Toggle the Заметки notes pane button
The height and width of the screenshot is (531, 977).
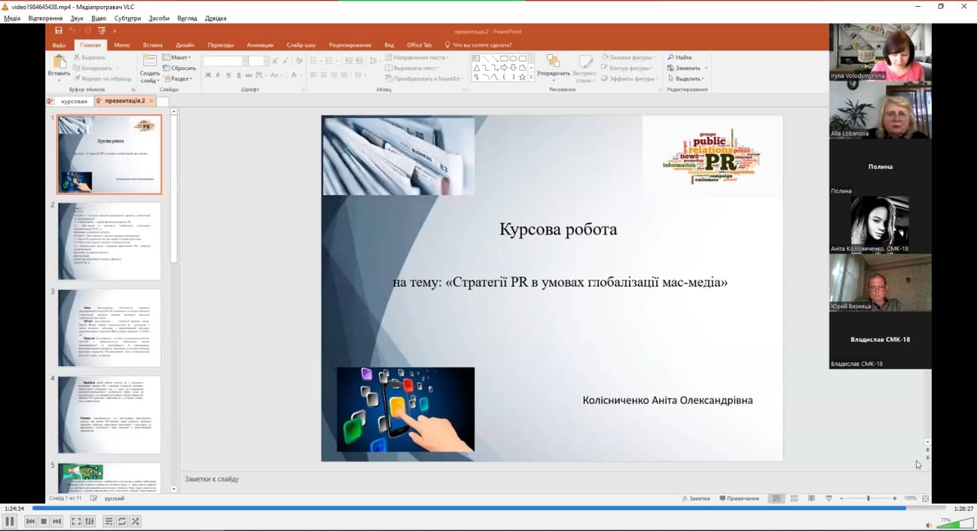[x=696, y=499]
